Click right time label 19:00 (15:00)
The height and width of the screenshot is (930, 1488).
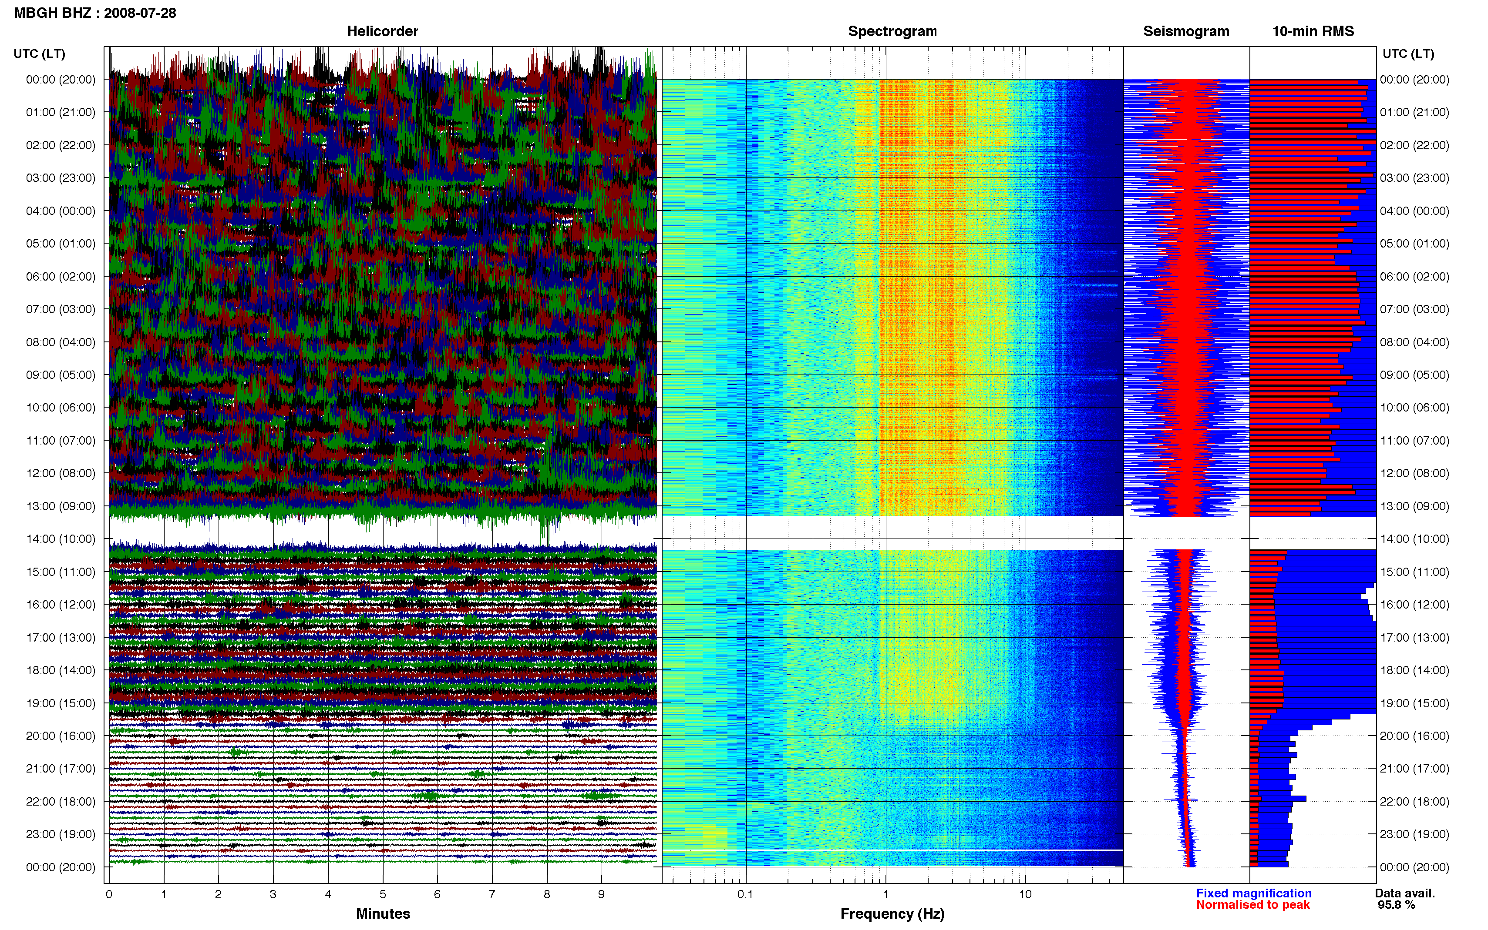(1414, 703)
